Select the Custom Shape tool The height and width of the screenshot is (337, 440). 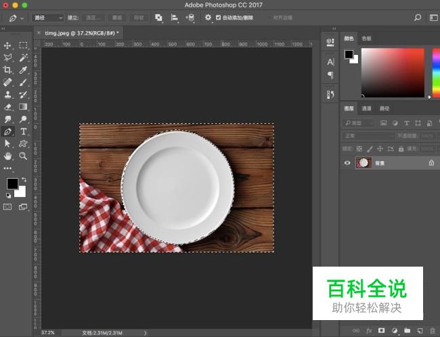pos(23,143)
